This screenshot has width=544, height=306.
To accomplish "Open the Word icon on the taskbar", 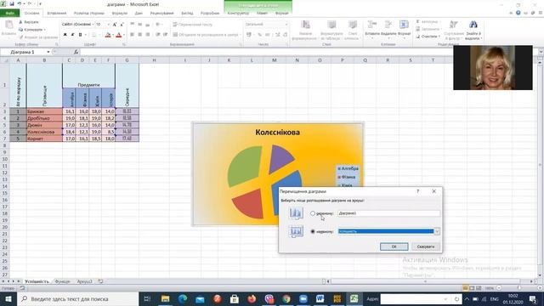I will (320, 298).
